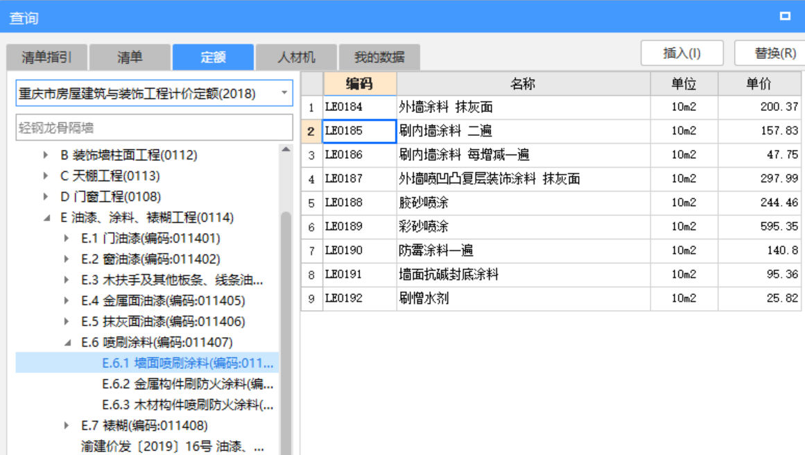Expand E.3 木扶手及其他板条 node
The image size is (805, 455).
67,280
